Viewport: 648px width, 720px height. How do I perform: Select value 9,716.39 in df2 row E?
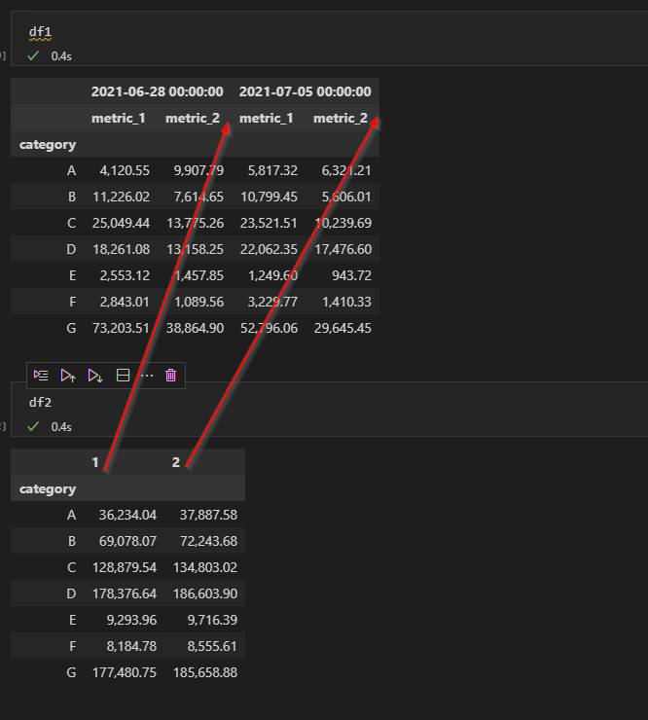tap(212, 620)
